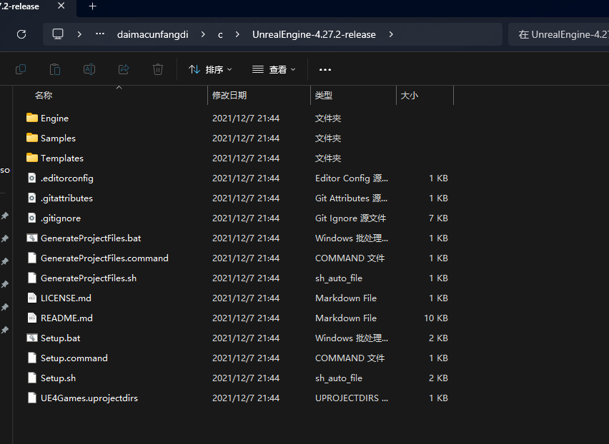
Task: Click the README.md file name
Action: click(x=66, y=318)
